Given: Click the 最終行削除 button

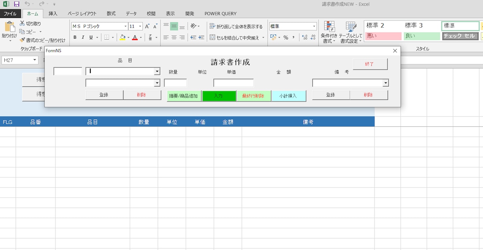Looking at the screenshot, I should (253, 96).
